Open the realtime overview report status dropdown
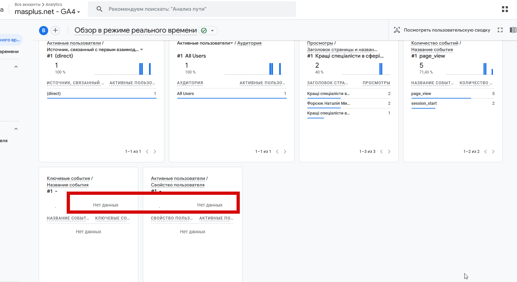Viewport: 517px width, 282px height. 212,31
